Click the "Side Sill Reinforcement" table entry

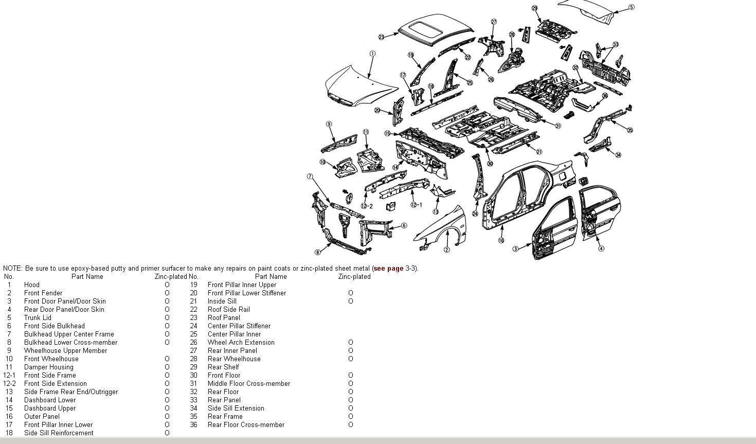click(59, 433)
